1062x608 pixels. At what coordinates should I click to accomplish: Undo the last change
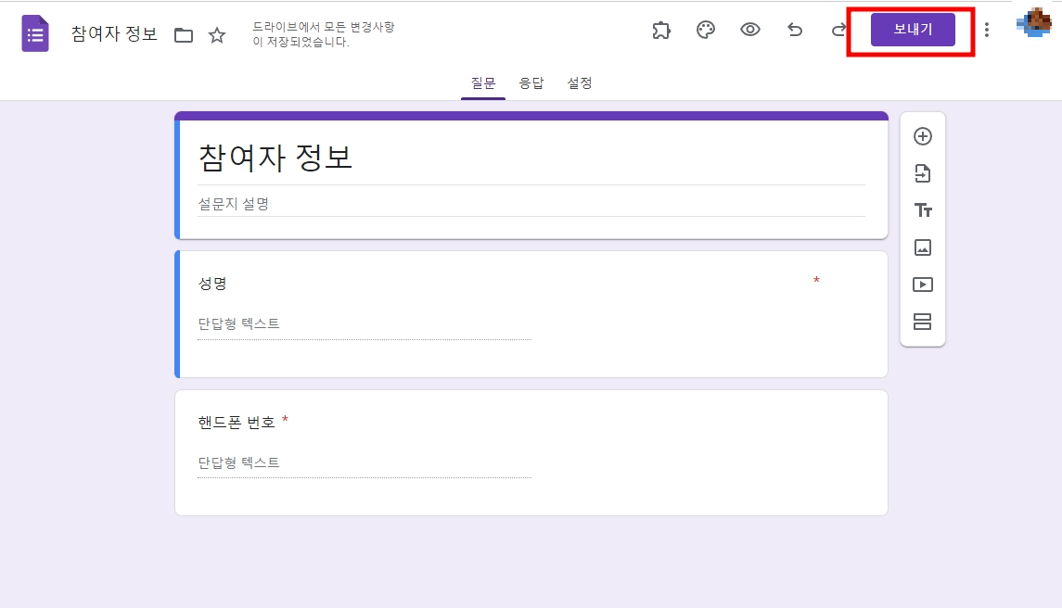[795, 31]
